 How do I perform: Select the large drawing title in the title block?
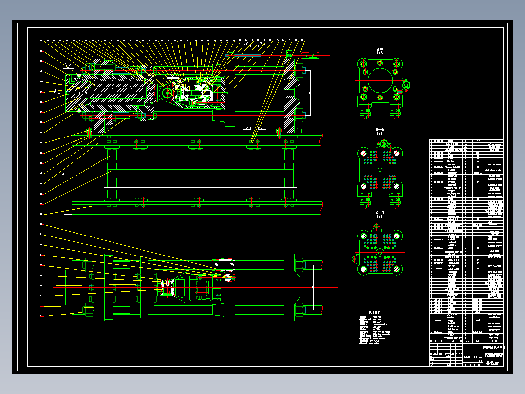(x=493, y=363)
